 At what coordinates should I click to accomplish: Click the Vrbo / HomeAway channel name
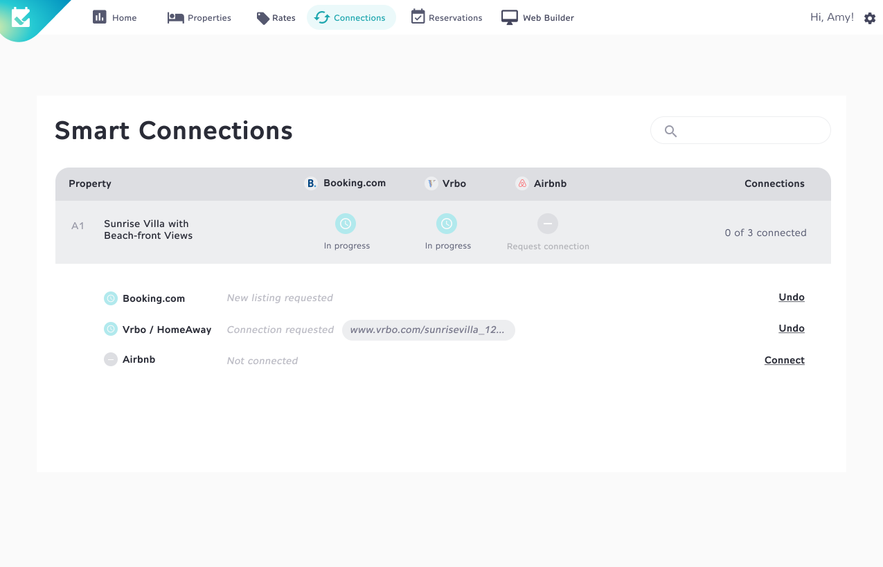coord(167,330)
